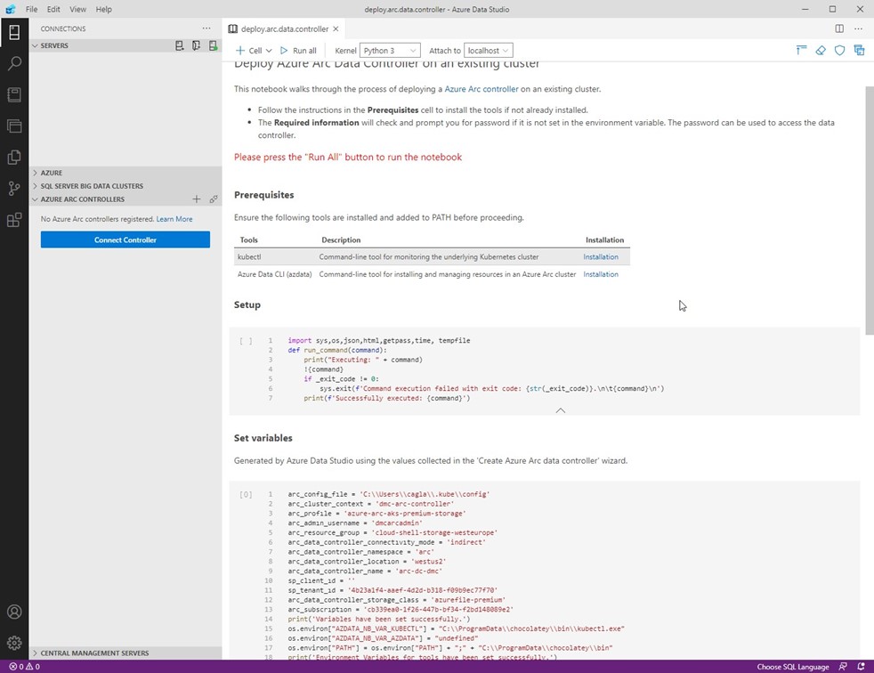This screenshot has height=673, width=874.
Task: Click Run all in notebook toolbar
Action: coord(298,50)
